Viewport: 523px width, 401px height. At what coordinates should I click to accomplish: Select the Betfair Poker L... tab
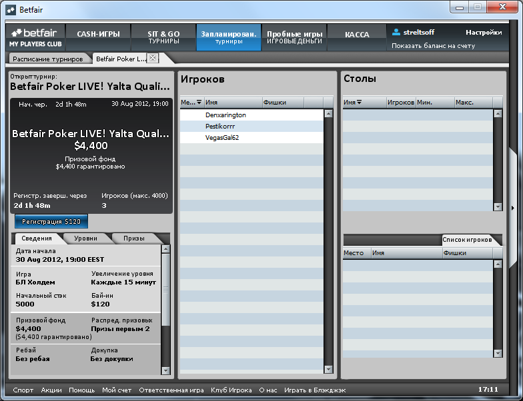click(121, 59)
